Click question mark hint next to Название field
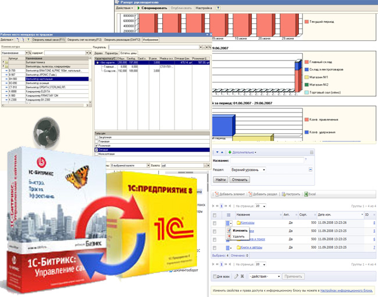 point(306,160)
